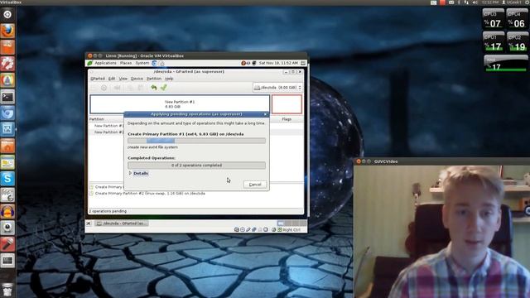The width and height of the screenshot is (530, 298).
Task: Open guest System menu
Action: pyautogui.click(x=142, y=63)
